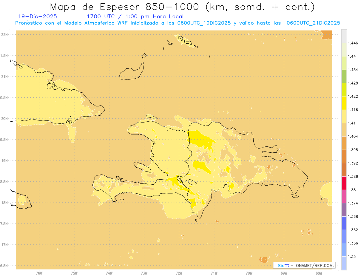Pick the blue colorbar band between 1.362 and 1.368

[344, 223]
